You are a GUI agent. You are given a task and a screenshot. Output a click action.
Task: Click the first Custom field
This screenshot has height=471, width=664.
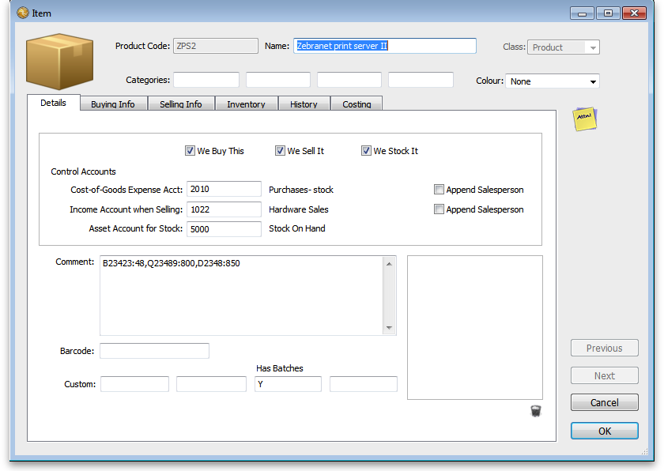pos(134,384)
